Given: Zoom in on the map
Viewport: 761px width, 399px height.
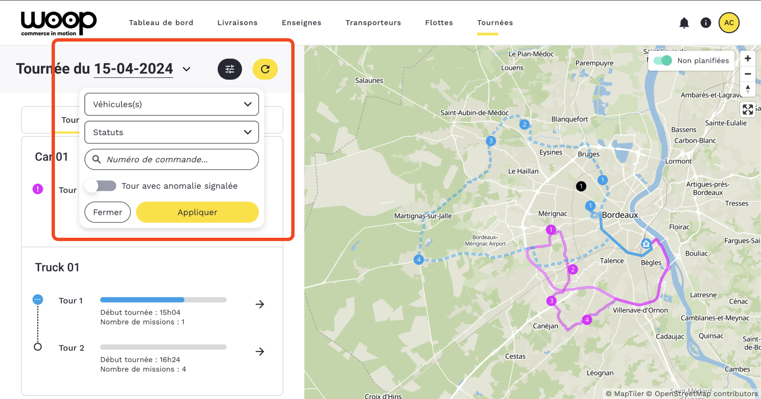Looking at the screenshot, I should pyautogui.click(x=748, y=59).
